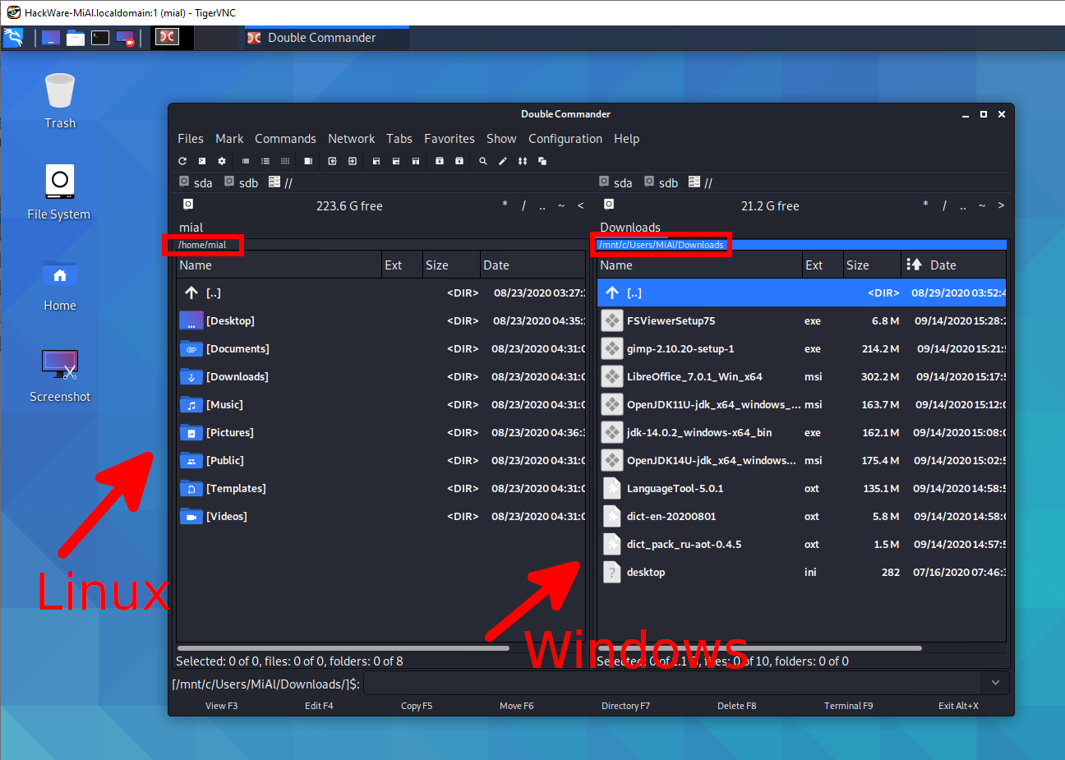Click the Delete F8 button
This screenshot has height=760, width=1065.
pyautogui.click(x=736, y=706)
